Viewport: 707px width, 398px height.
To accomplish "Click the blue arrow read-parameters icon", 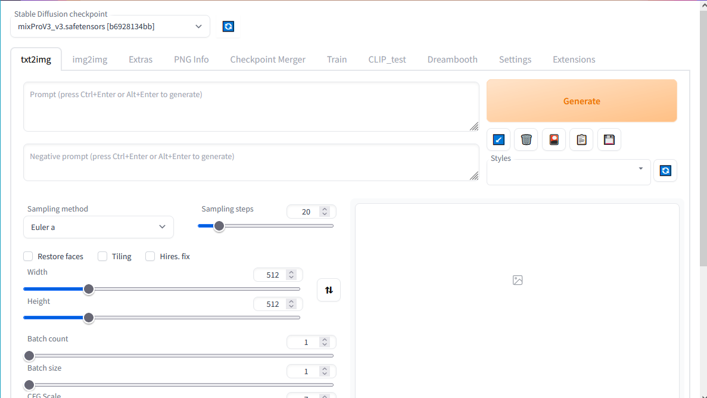I will tap(499, 139).
